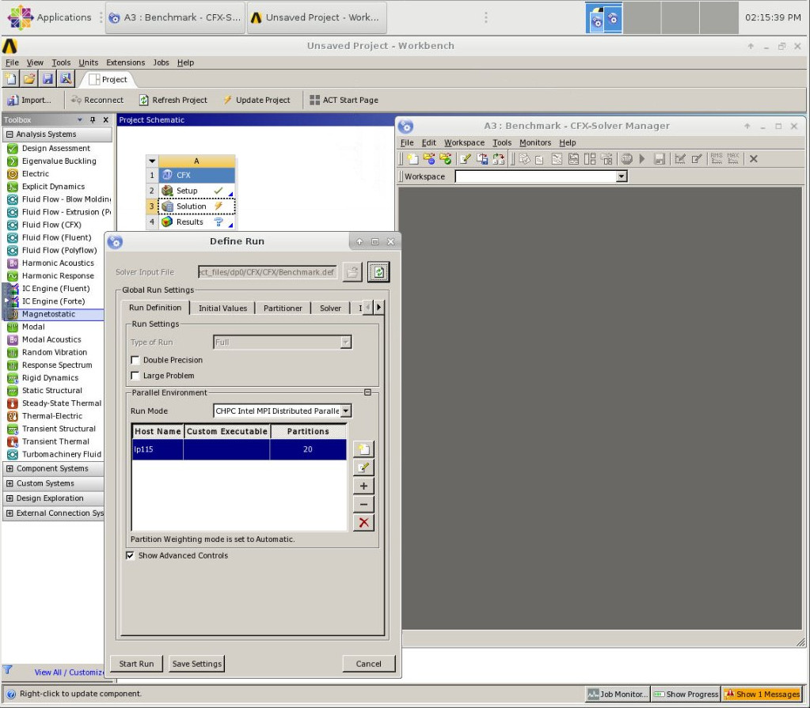This screenshot has width=810, height=708.
Task: Select Fluid Flow (CFX) in the Toolbox
Action: [51, 225]
